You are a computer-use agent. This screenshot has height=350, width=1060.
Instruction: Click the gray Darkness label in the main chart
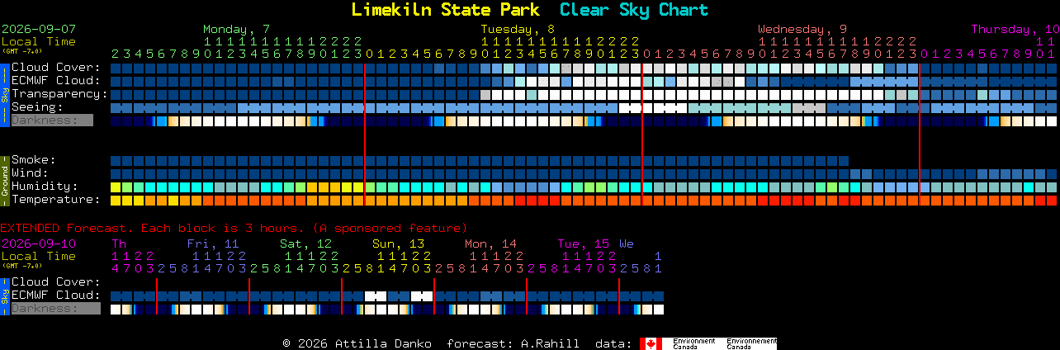click(52, 121)
